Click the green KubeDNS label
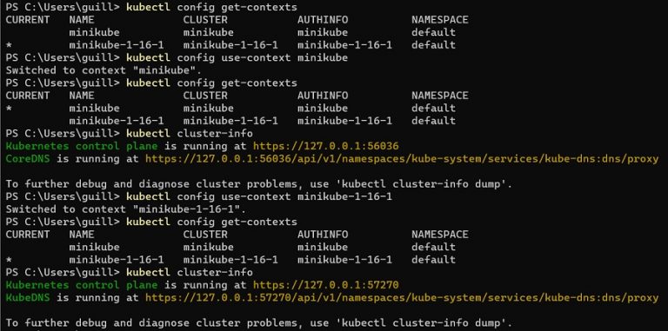 (28, 298)
